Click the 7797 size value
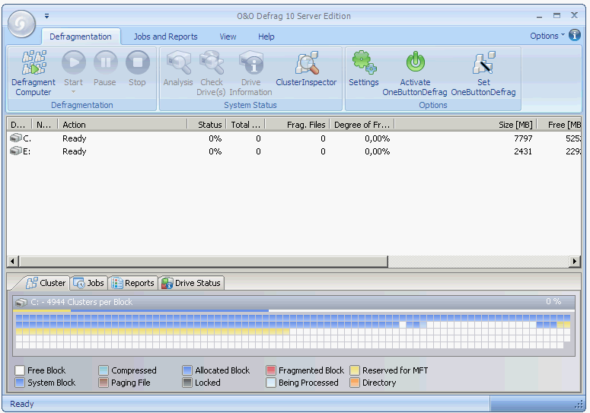This screenshot has width=590, height=413. click(x=523, y=138)
